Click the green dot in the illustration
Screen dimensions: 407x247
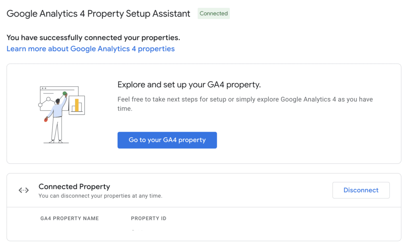(x=65, y=94)
